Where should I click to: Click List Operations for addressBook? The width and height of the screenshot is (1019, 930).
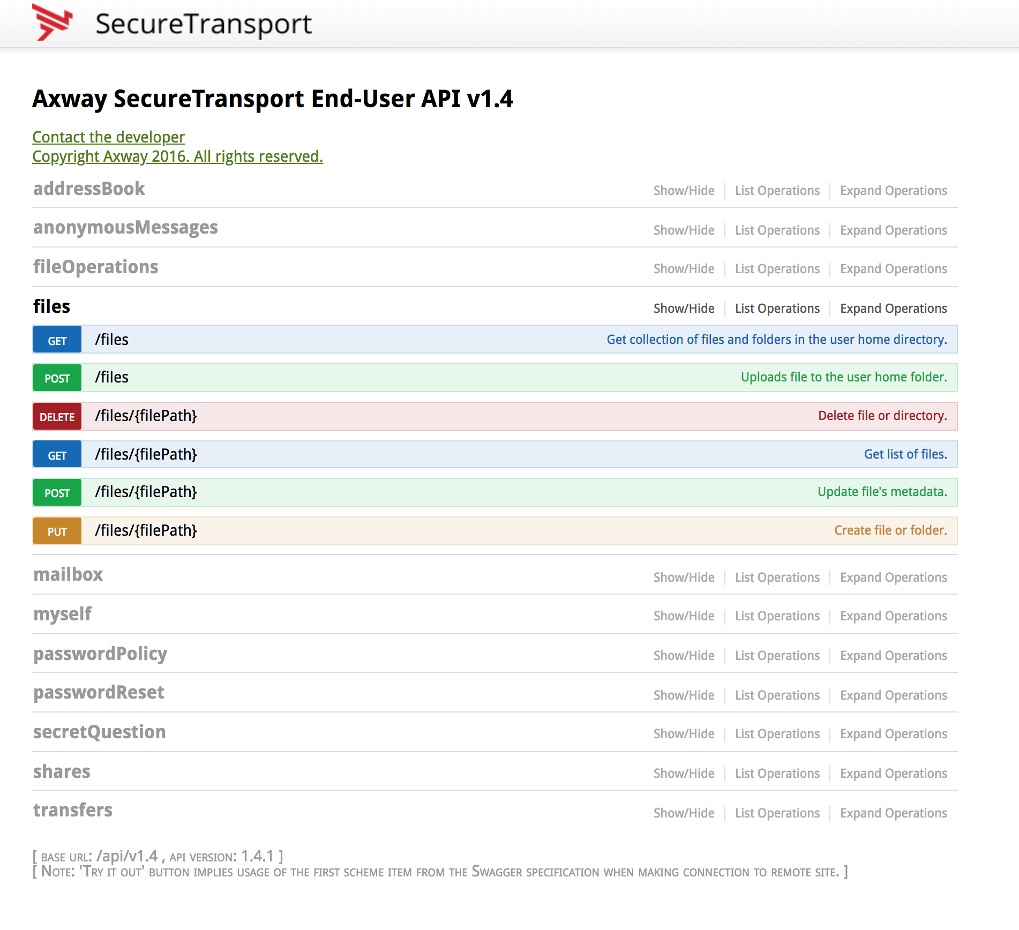pos(777,191)
